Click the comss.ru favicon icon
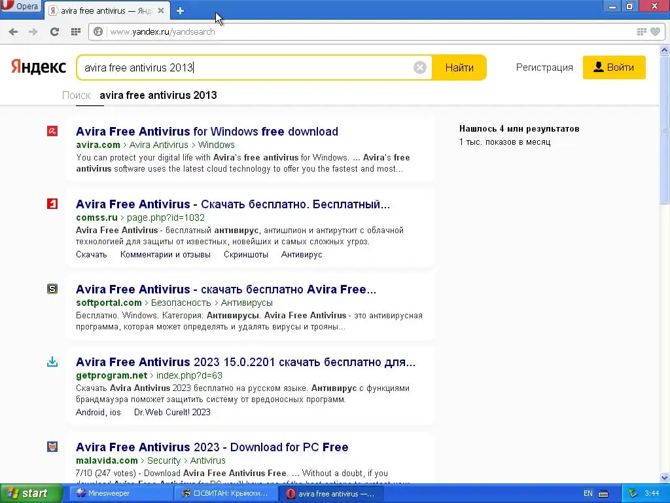This screenshot has height=503, width=670. pyautogui.click(x=52, y=204)
